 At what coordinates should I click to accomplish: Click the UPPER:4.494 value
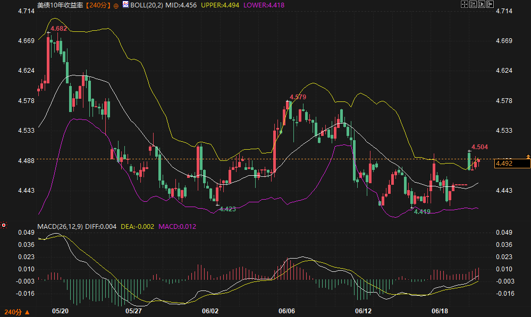(x=220, y=5)
